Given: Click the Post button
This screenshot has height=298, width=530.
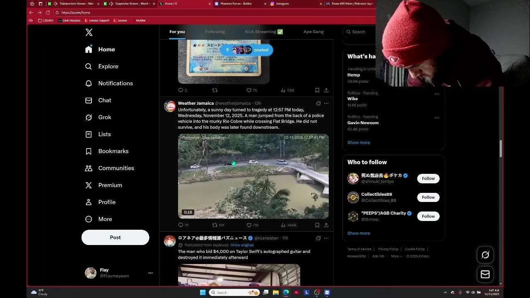Looking at the screenshot, I should pyautogui.click(x=115, y=237).
